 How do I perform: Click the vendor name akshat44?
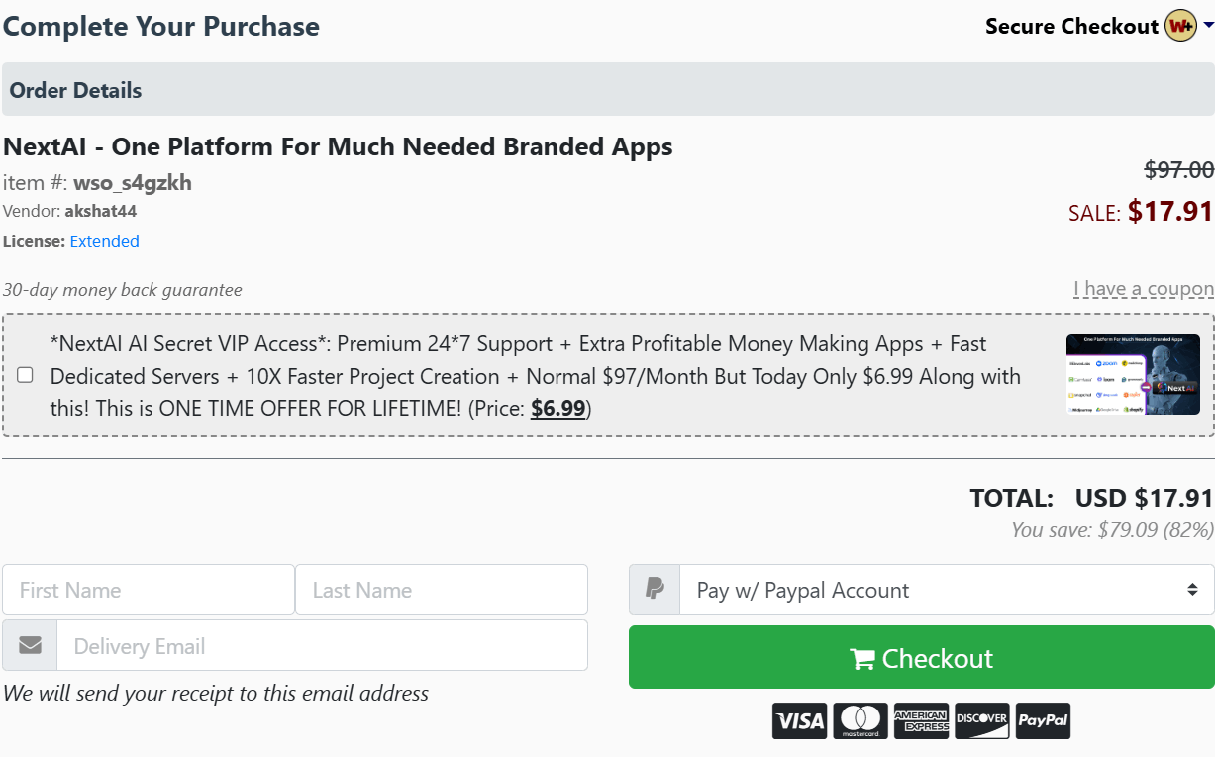point(101,211)
